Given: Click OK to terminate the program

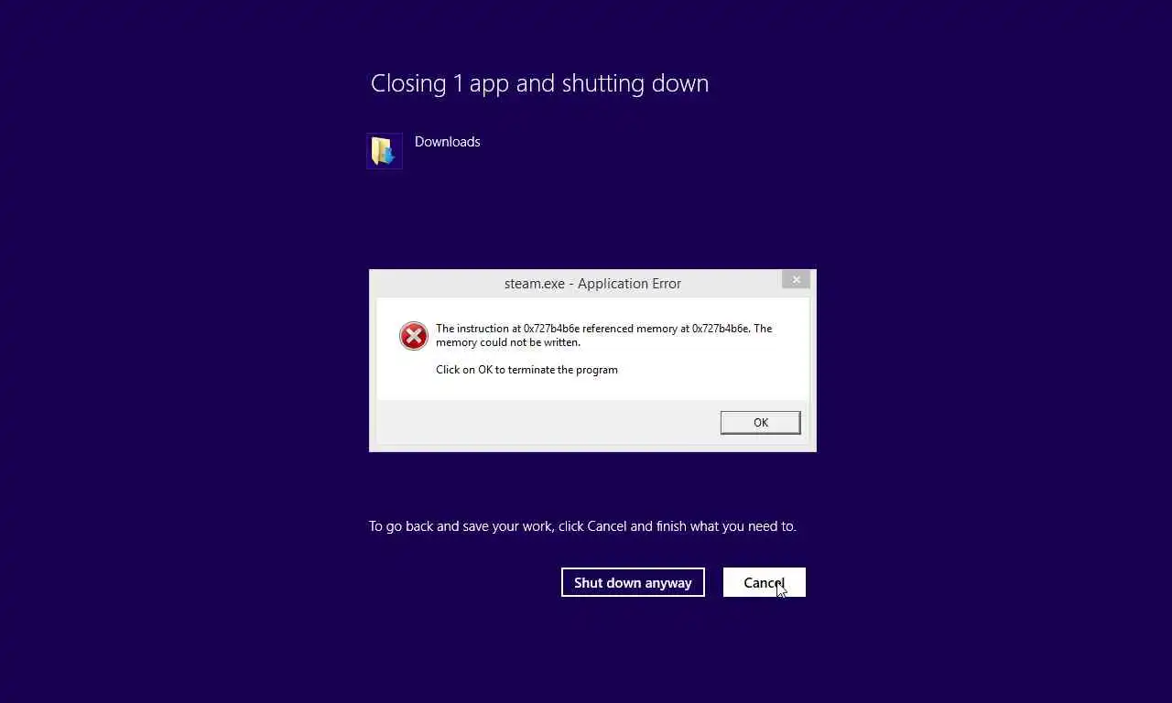Looking at the screenshot, I should point(760,422).
